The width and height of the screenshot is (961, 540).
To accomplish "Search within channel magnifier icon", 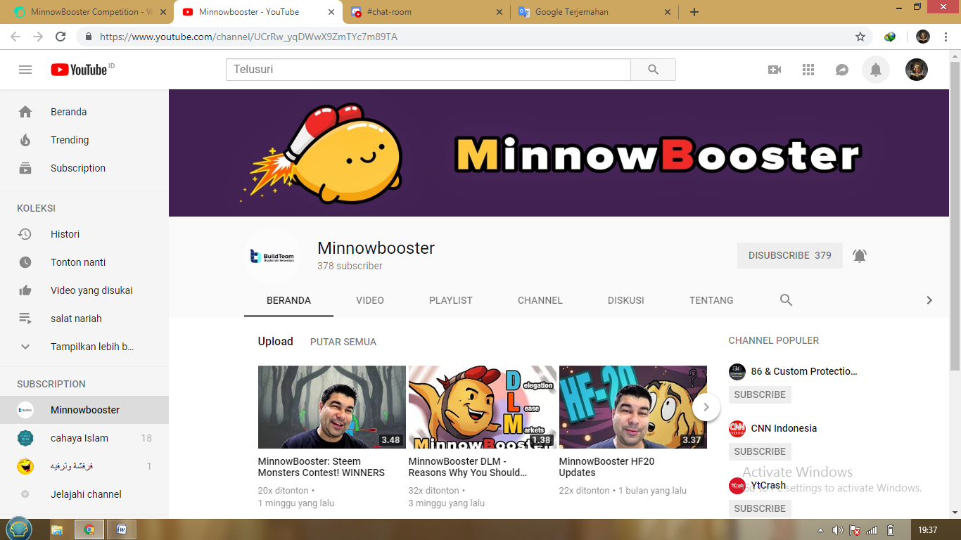I will 787,300.
